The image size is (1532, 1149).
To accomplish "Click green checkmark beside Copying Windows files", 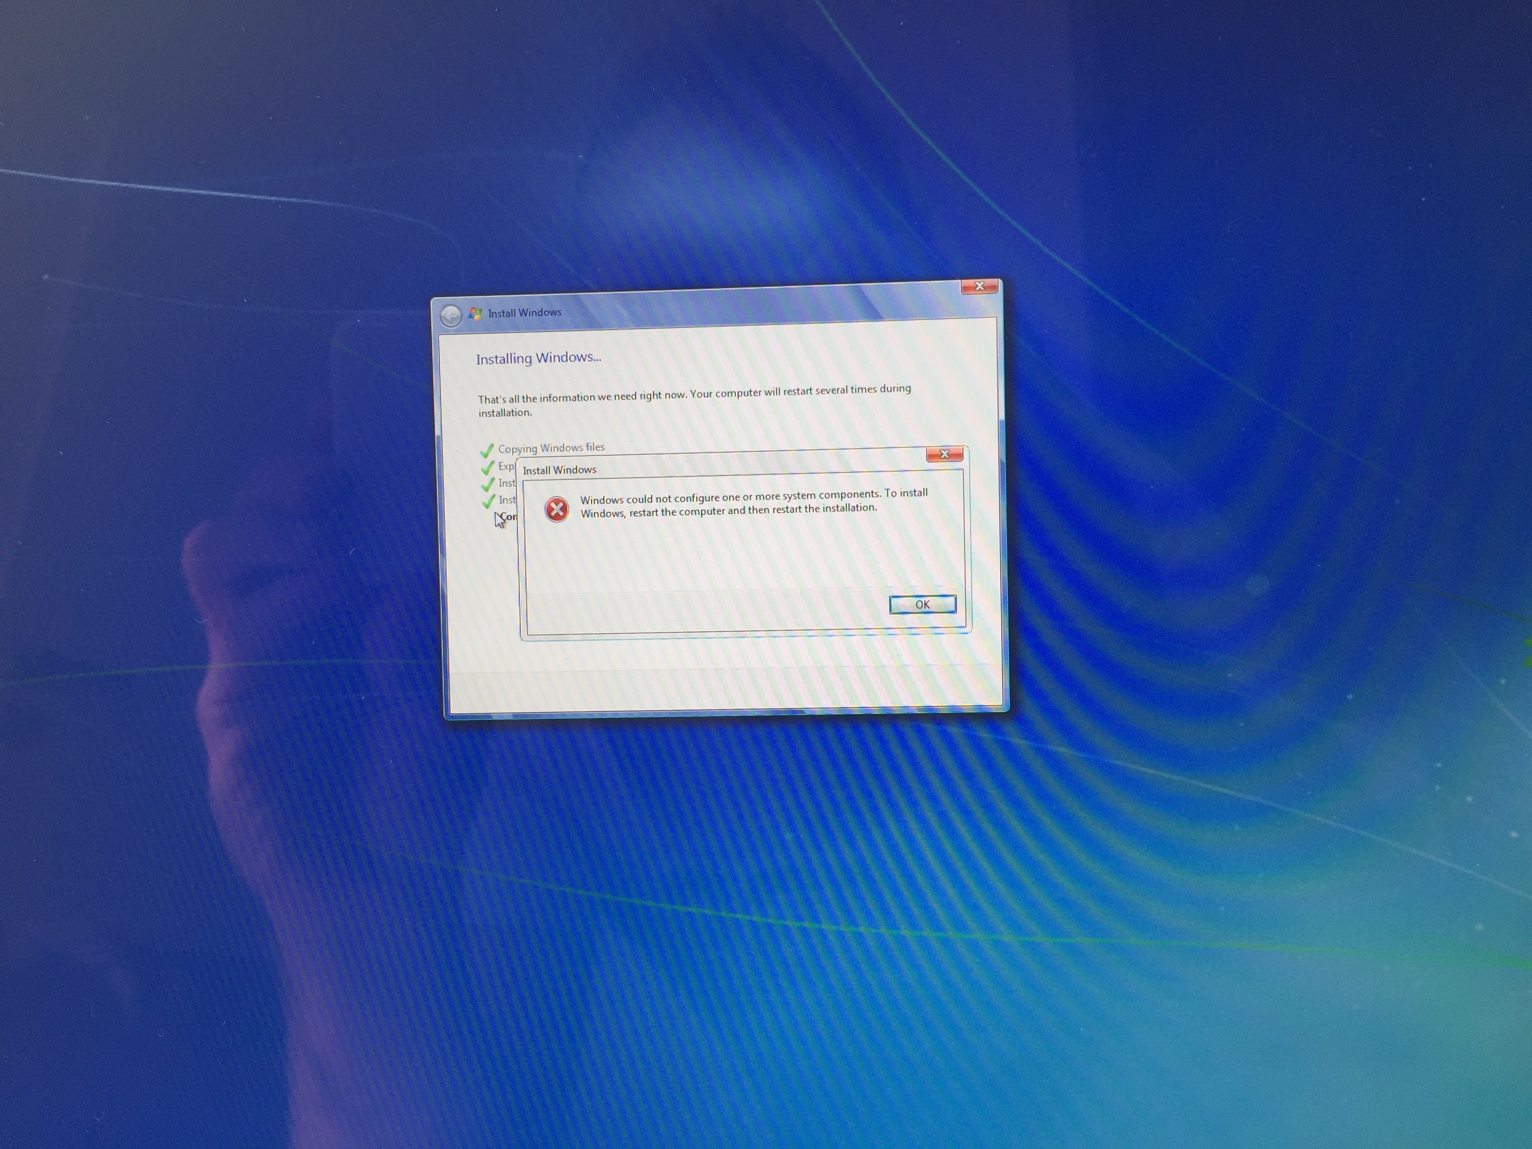I will [487, 450].
